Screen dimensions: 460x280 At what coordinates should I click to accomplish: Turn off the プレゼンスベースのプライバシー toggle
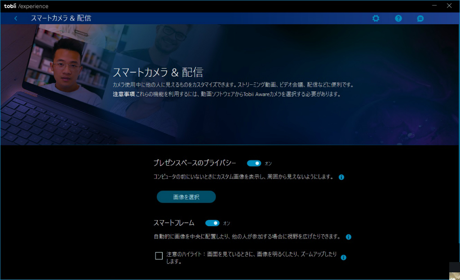click(254, 163)
